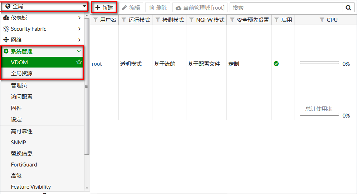The image size is (357, 194).
Task: Open the 全局 scope dropdown
Action: (x=45, y=6)
